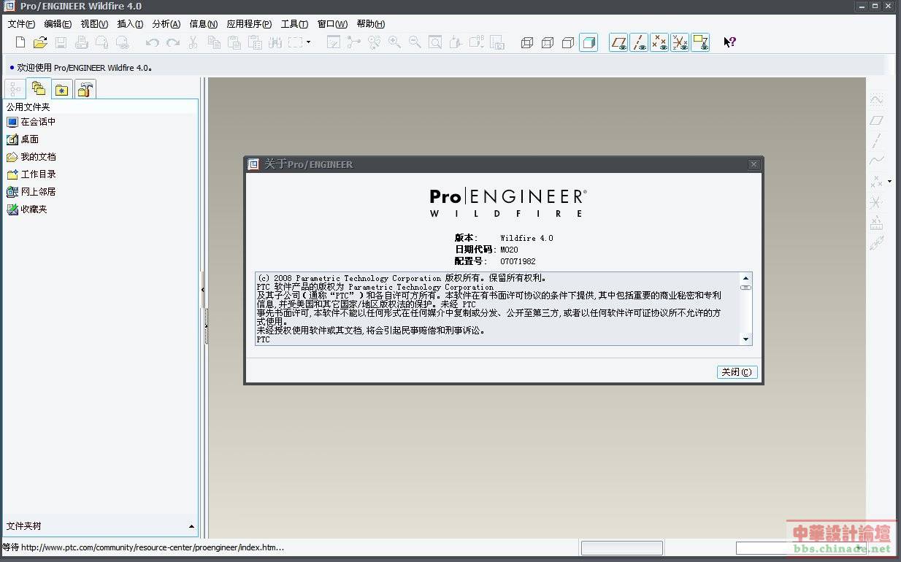Click the datum plane tool in right toolbar
Viewport: 901px width, 562px height.
point(876,120)
